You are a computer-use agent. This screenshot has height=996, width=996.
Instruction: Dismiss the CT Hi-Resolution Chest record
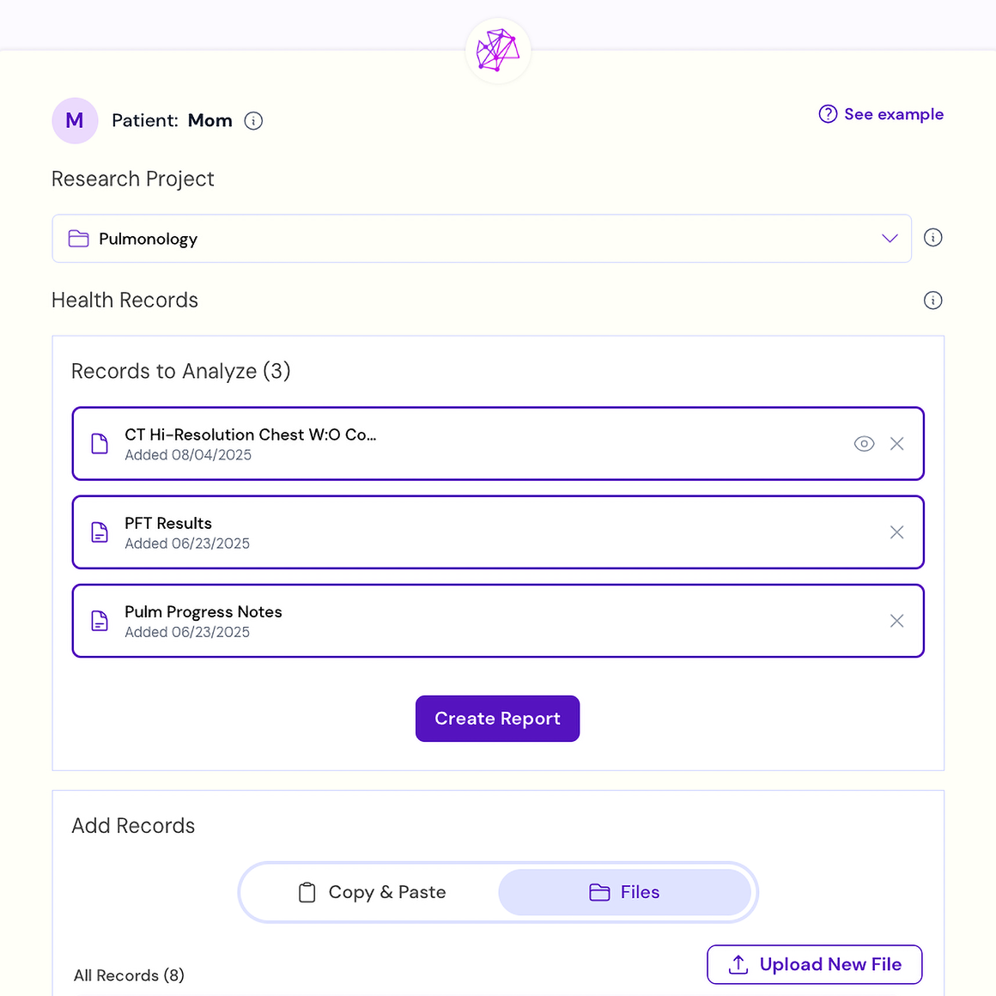point(896,444)
